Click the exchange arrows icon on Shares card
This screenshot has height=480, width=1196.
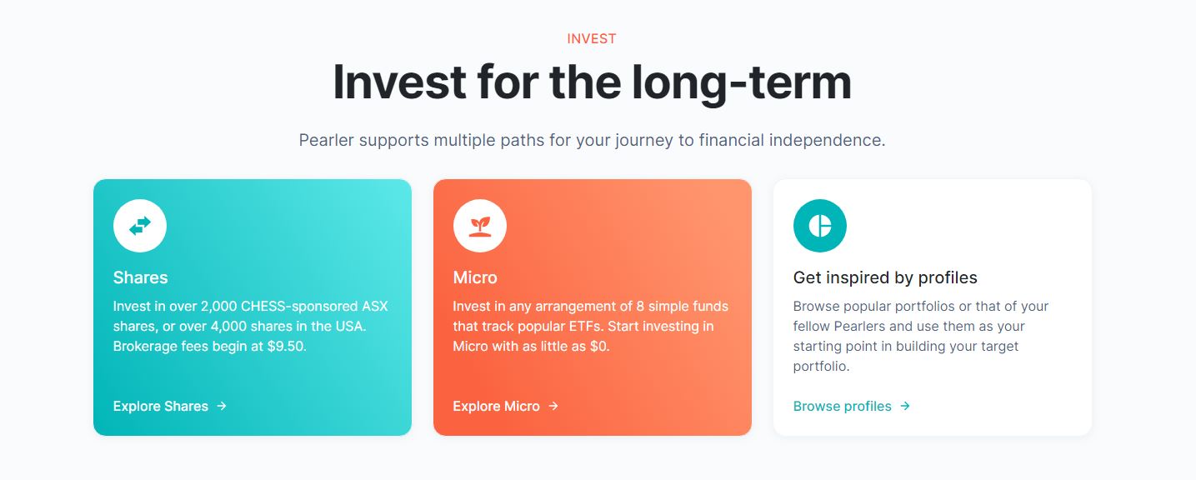tap(139, 225)
